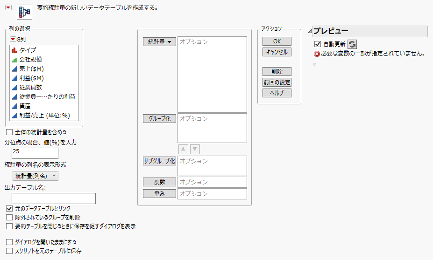Click the quantile percent field showing 25
433x260 pixels.
click(35, 153)
